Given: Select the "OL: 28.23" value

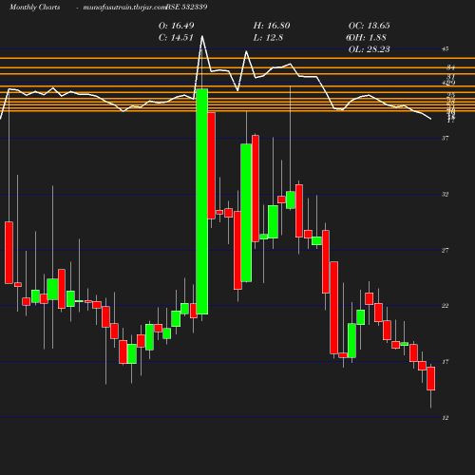Looking at the screenshot, I should point(369,49).
